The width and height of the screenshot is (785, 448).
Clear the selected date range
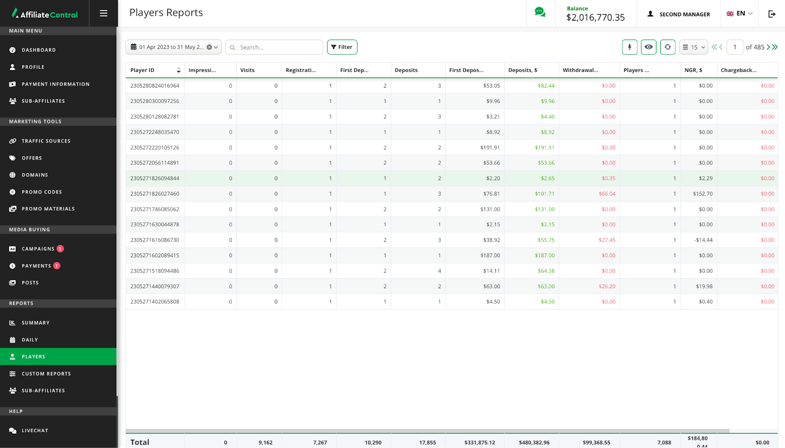coord(209,47)
